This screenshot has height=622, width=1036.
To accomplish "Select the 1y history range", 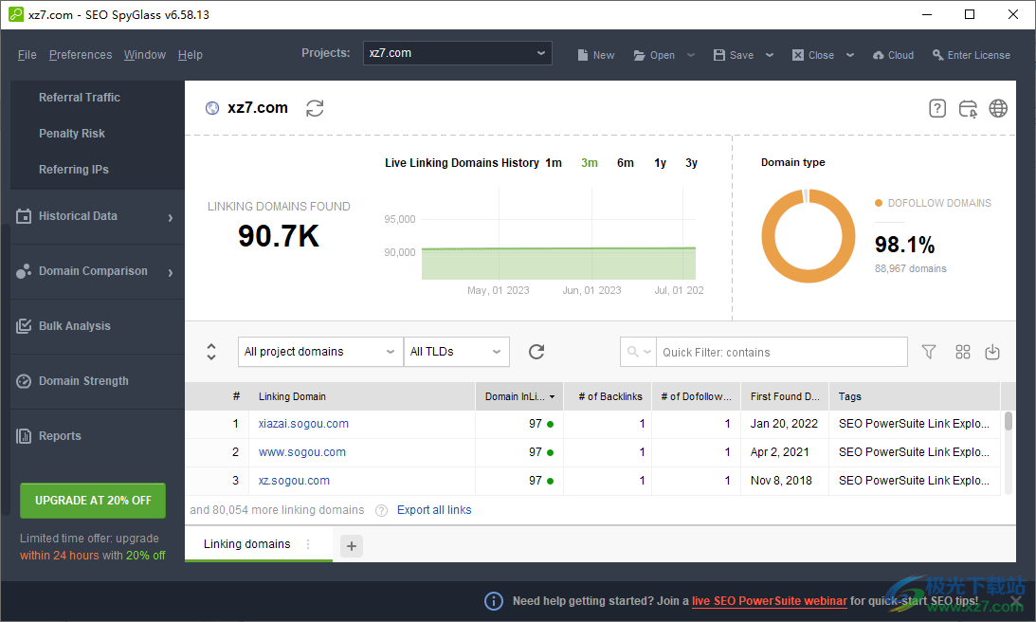I will pyautogui.click(x=660, y=162).
